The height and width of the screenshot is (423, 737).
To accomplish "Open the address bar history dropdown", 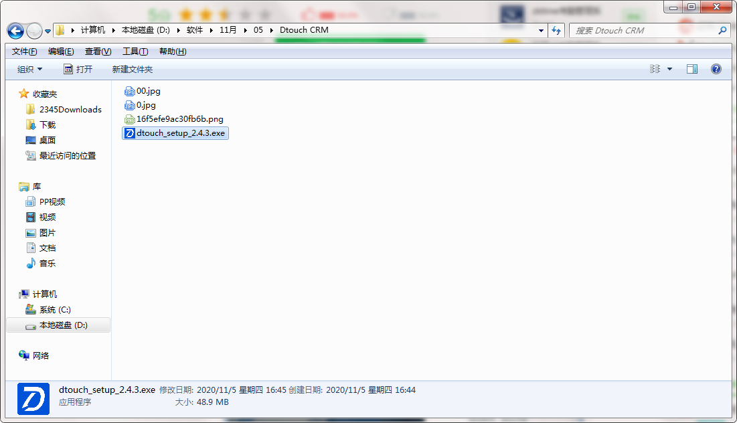I will coord(541,31).
